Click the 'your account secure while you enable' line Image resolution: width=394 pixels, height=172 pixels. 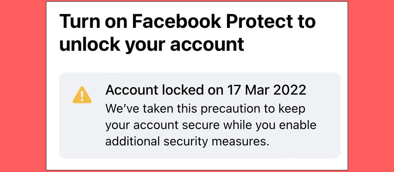point(211,126)
